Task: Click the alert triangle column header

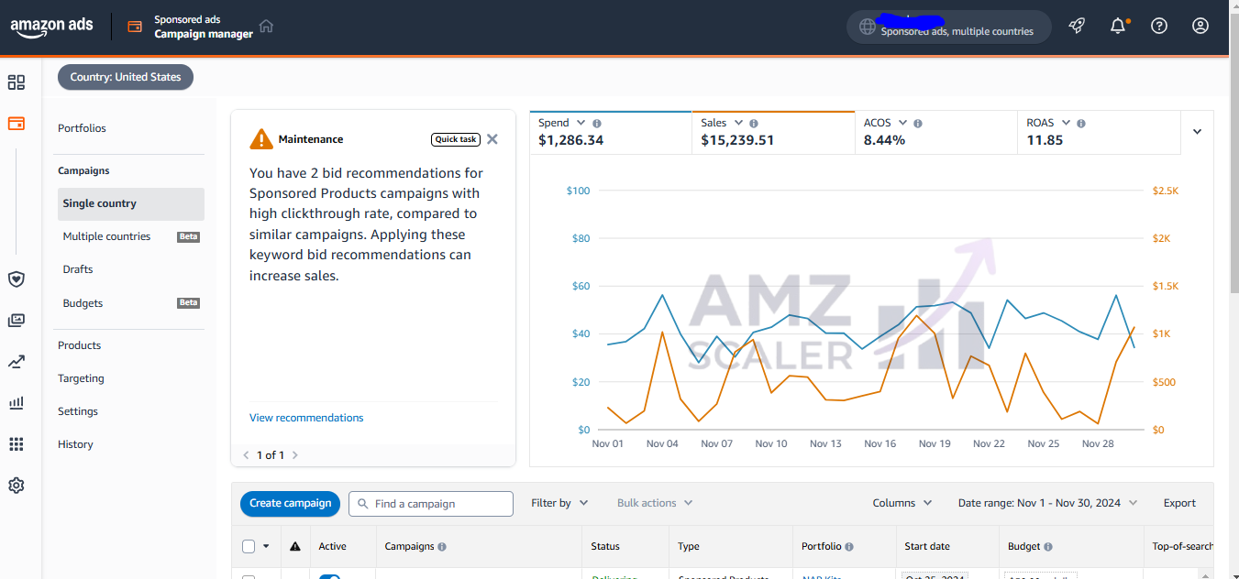Action: click(x=295, y=546)
